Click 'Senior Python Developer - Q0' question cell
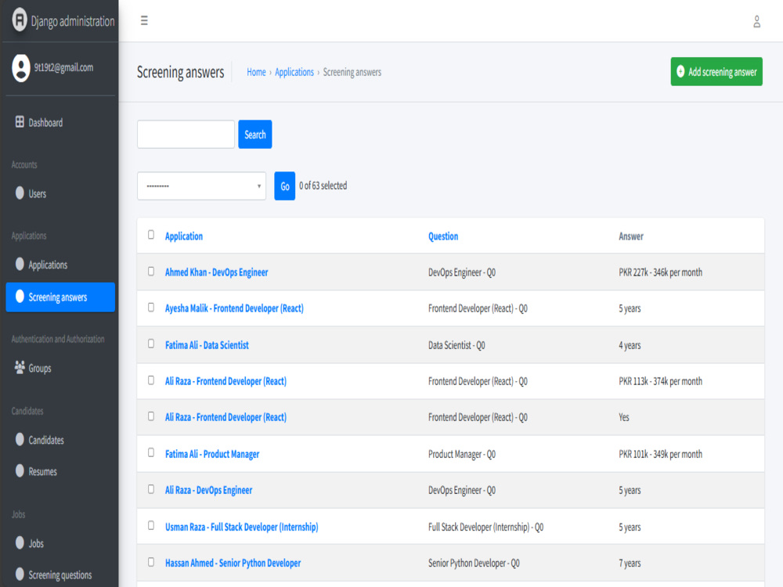This screenshot has width=783, height=587. pos(474,563)
